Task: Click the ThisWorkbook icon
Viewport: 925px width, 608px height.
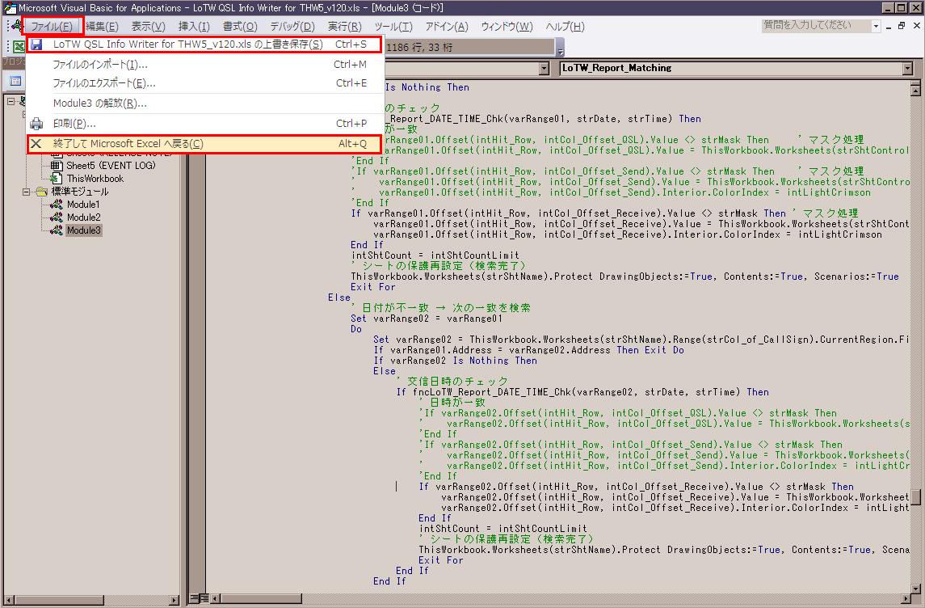Action: pos(56,178)
